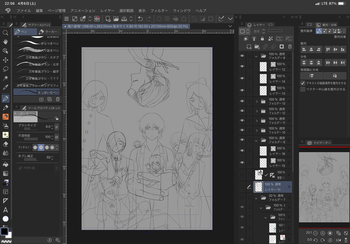Open the レイヤー menu

click(x=107, y=10)
